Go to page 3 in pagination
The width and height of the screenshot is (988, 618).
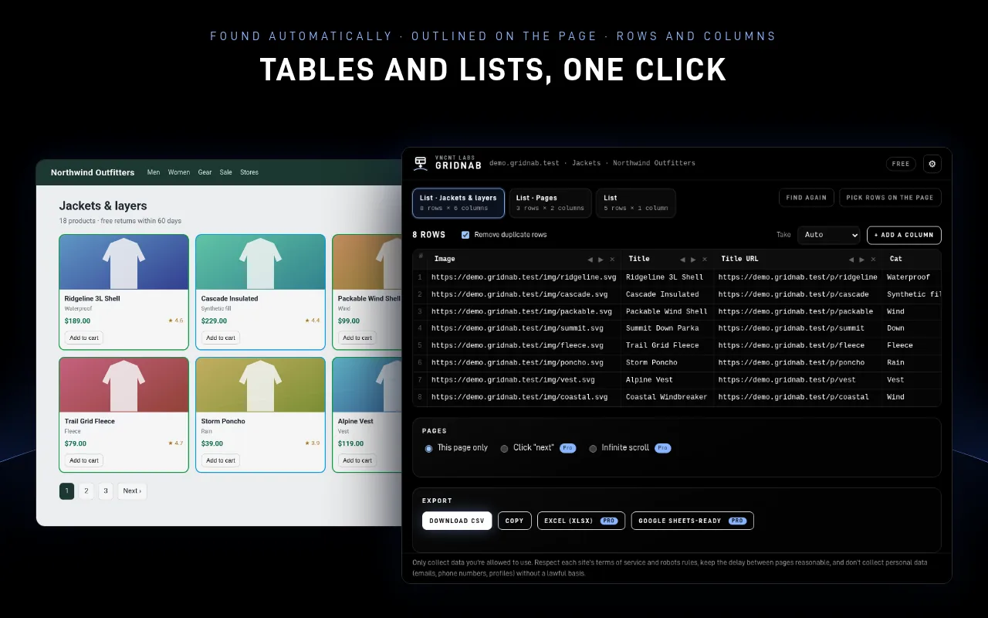(x=106, y=491)
